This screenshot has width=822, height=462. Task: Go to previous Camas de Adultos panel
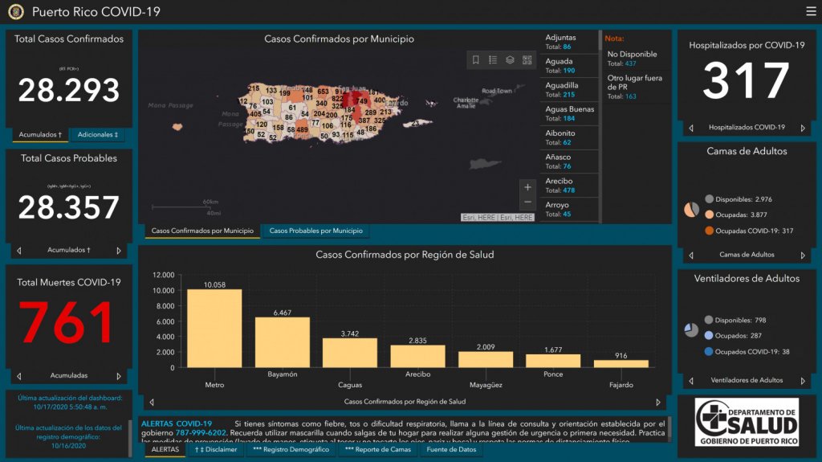click(x=691, y=256)
